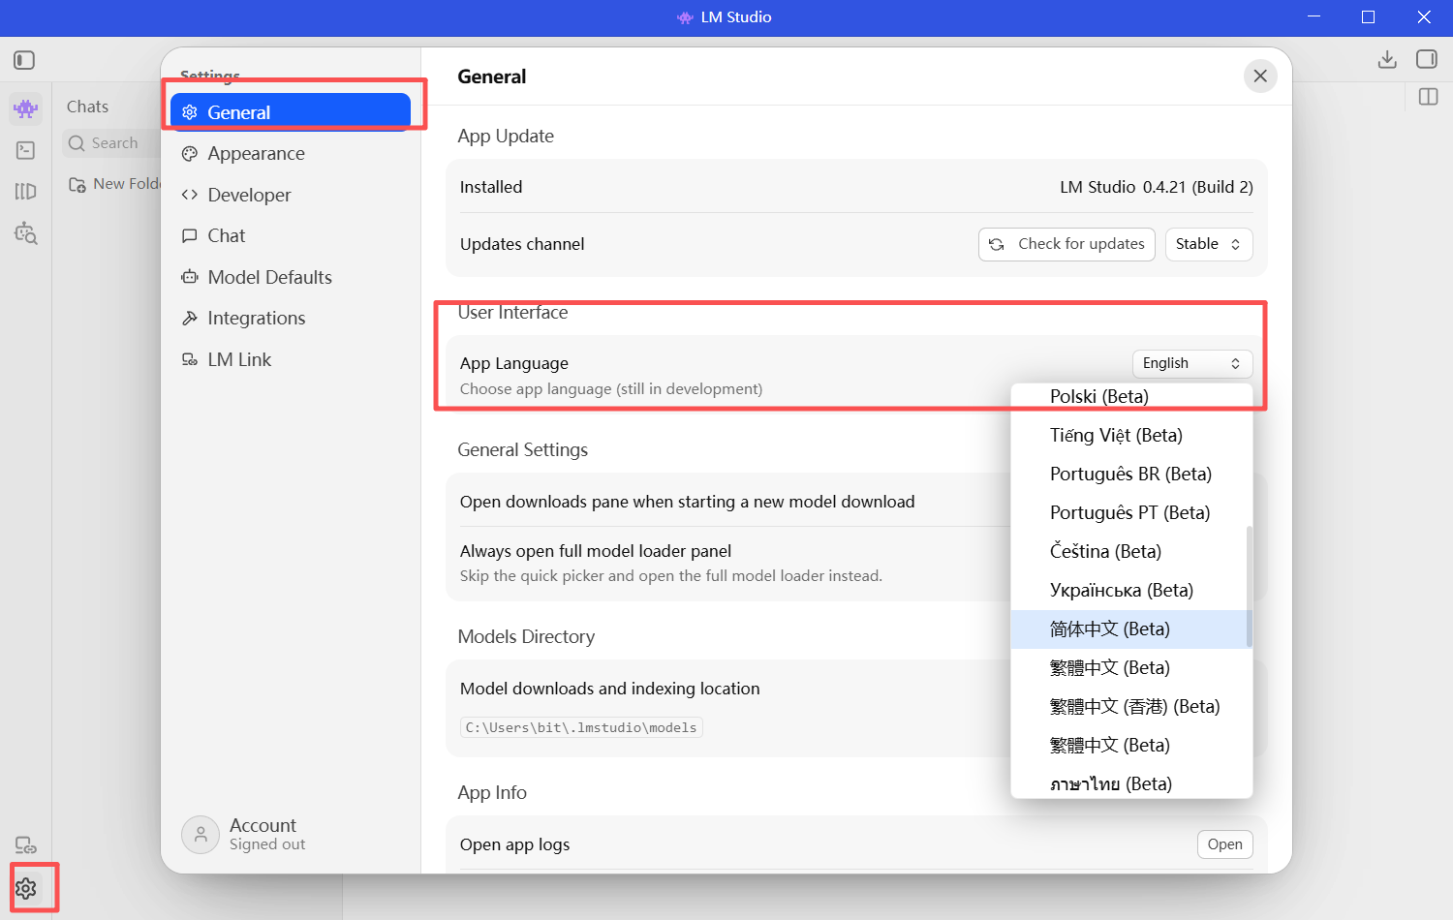Open the Developer settings section
This screenshot has height=920, width=1453.
coord(291,195)
